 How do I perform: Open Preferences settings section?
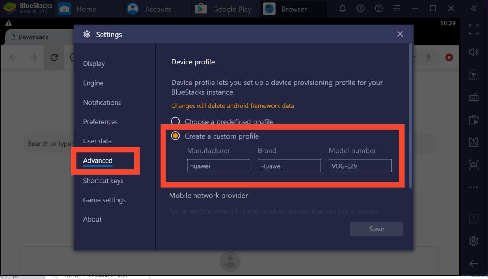100,122
